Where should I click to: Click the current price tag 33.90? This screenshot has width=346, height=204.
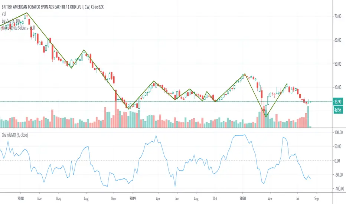338,102
